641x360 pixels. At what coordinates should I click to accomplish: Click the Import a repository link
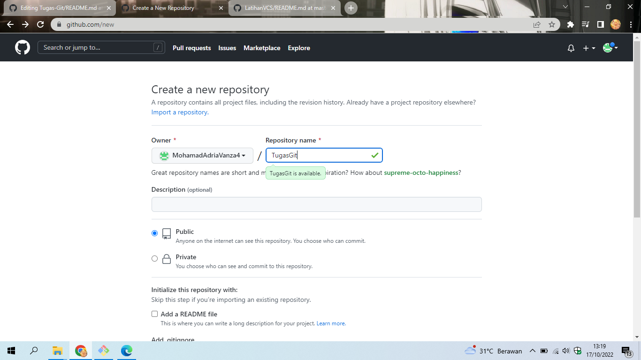point(179,112)
